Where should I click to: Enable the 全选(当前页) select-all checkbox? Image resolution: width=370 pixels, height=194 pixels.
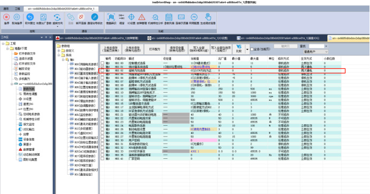click(252, 49)
